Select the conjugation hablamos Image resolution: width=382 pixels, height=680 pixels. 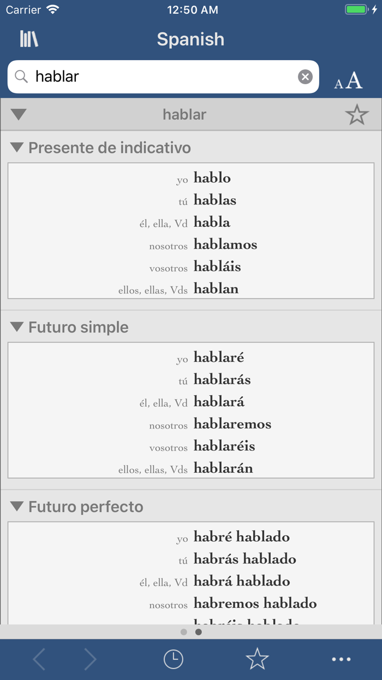[225, 244]
